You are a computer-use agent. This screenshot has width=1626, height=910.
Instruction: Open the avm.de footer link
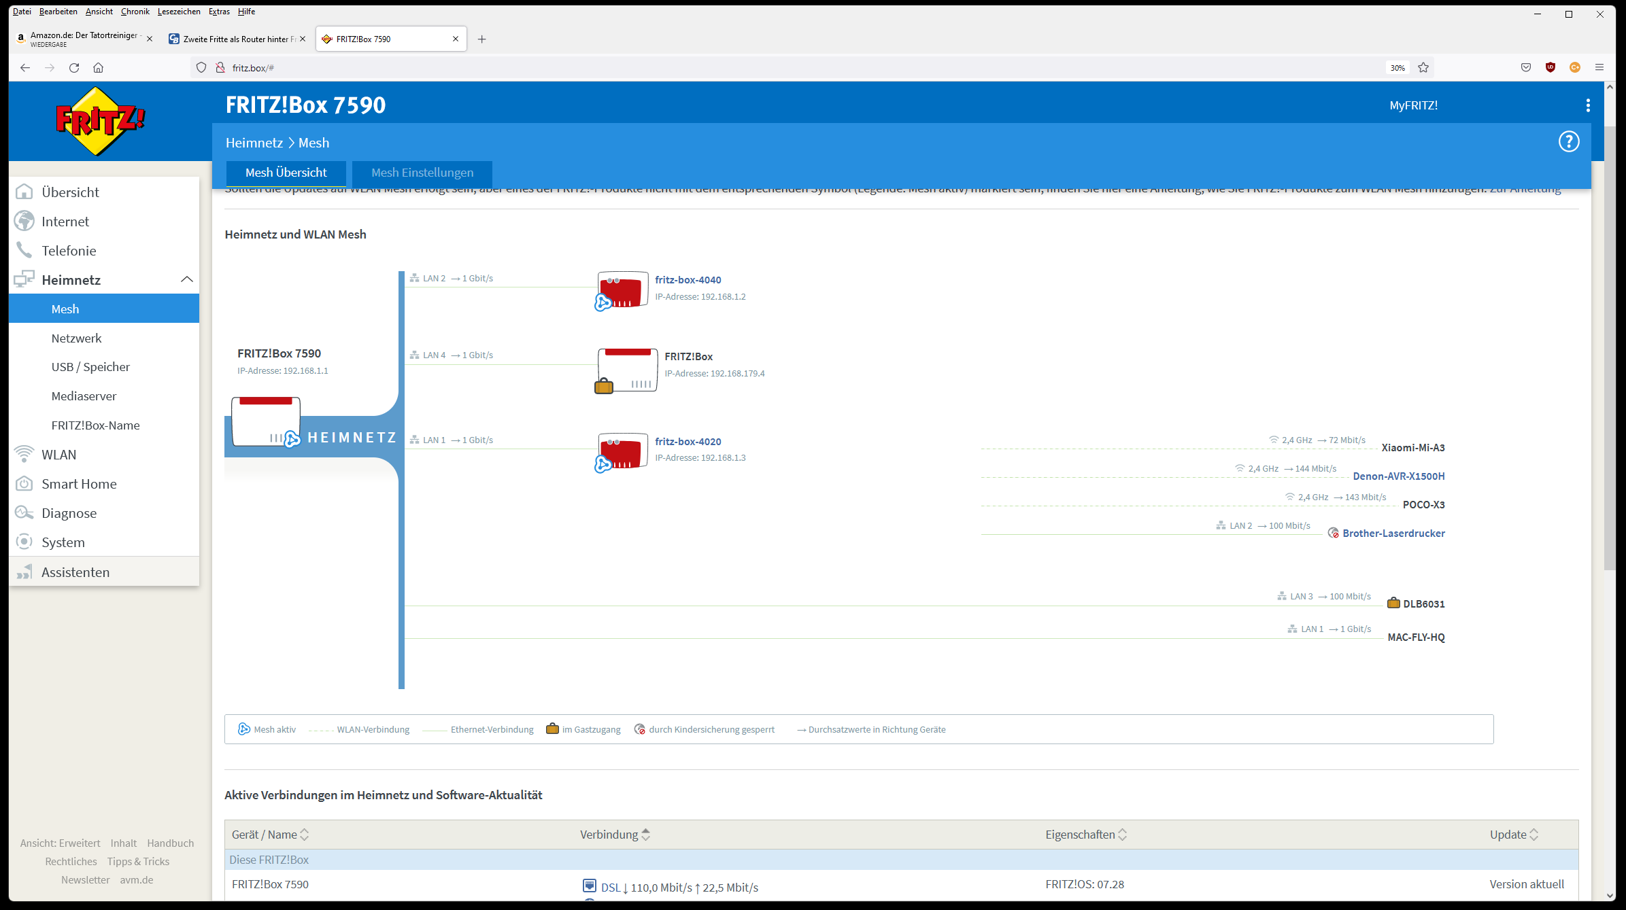click(137, 880)
